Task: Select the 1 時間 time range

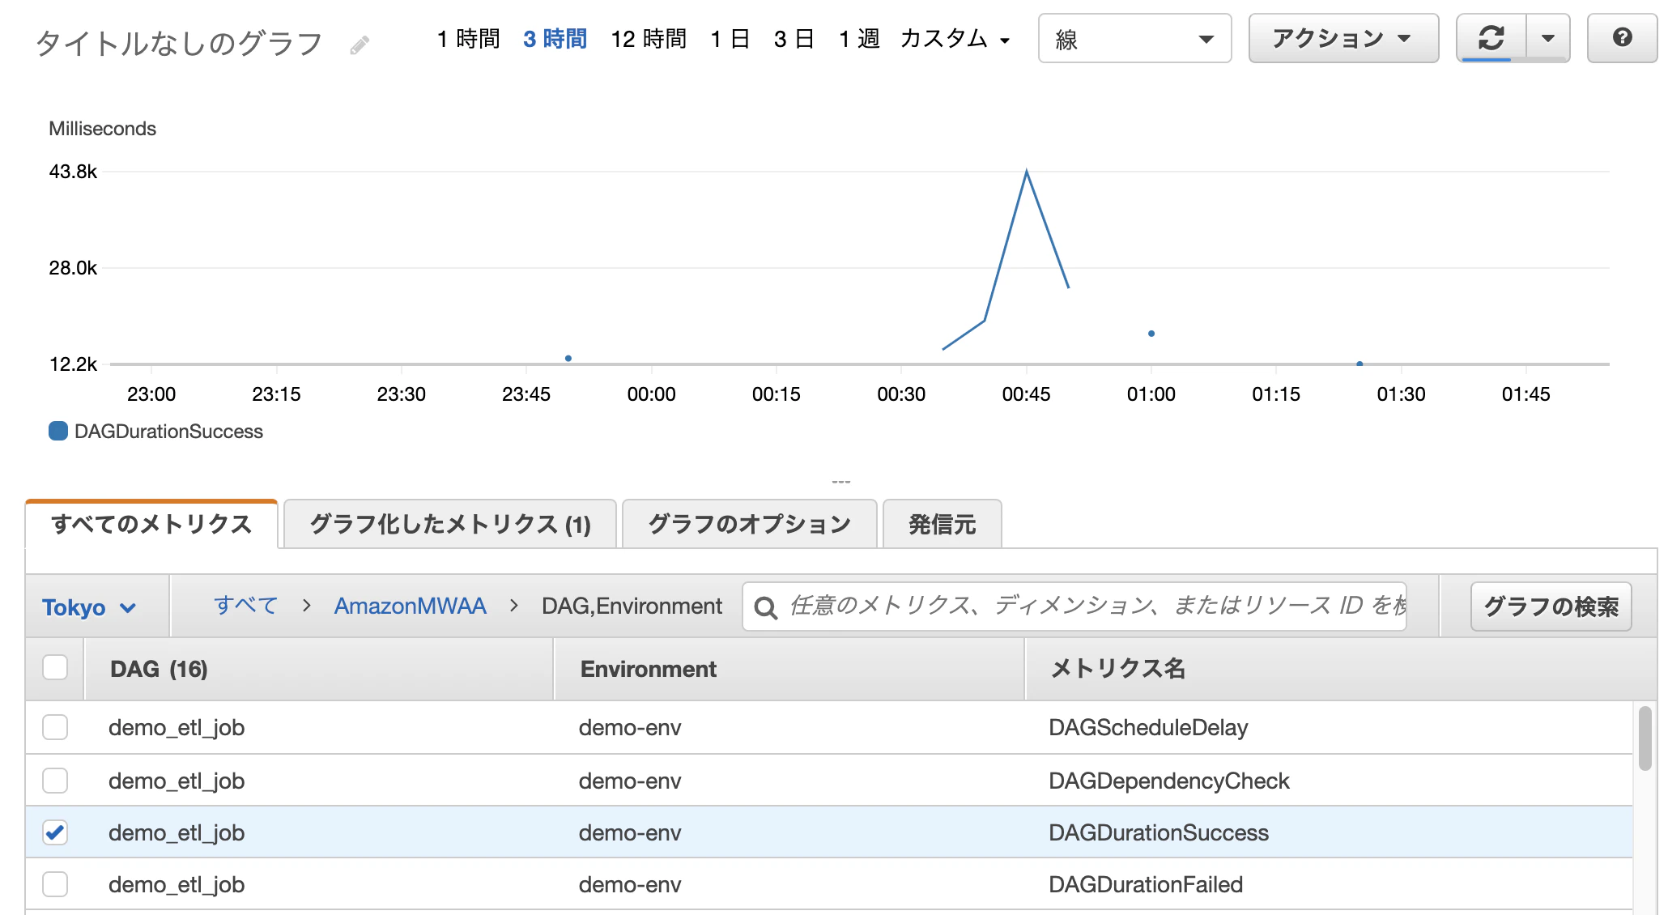Action: [469, 39]
